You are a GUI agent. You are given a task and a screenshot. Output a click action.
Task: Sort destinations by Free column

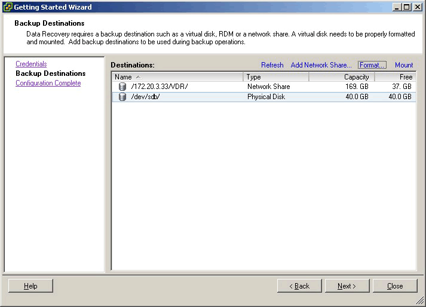[395, 77]
